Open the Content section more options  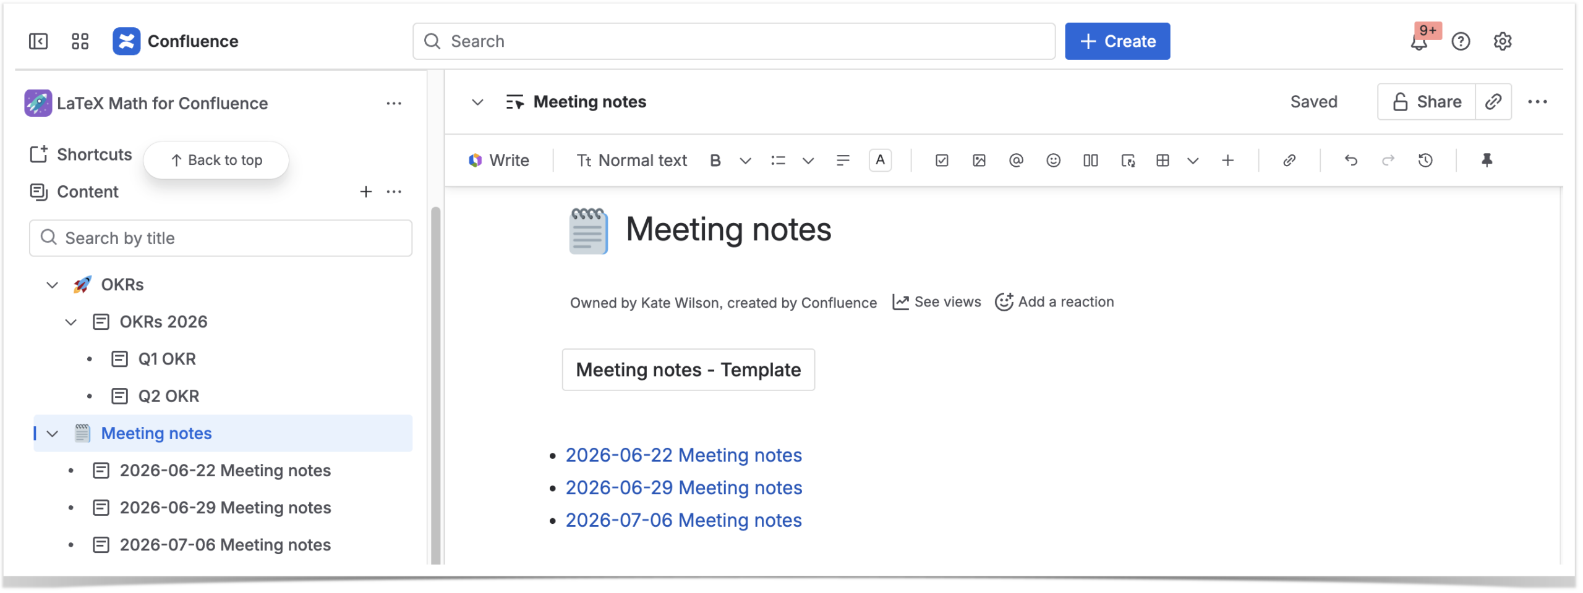coord(394,191)
